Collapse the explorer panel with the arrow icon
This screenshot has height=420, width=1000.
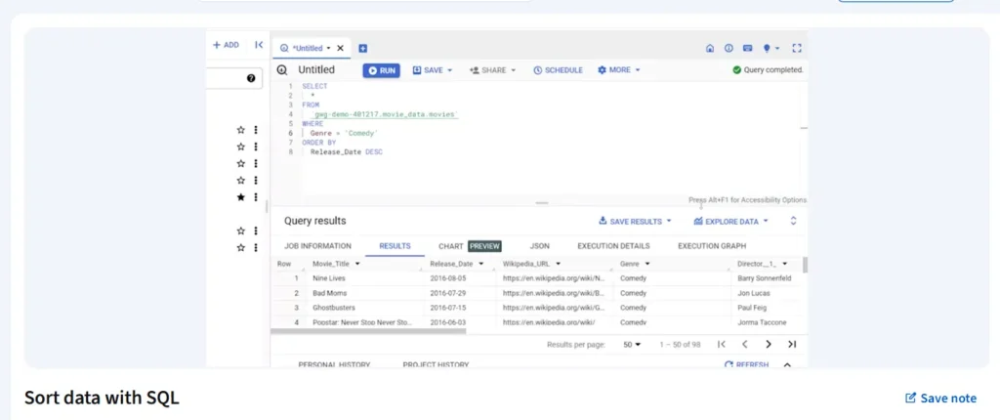pyautogui.click(x=259, y=45)
